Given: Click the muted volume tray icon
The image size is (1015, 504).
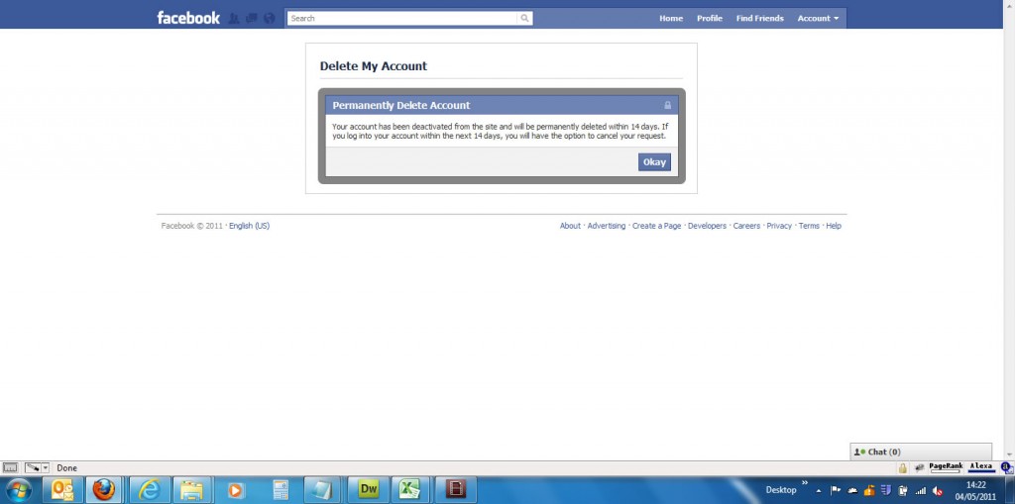Looking at the screenshot, I should click(x=938, y=490).
